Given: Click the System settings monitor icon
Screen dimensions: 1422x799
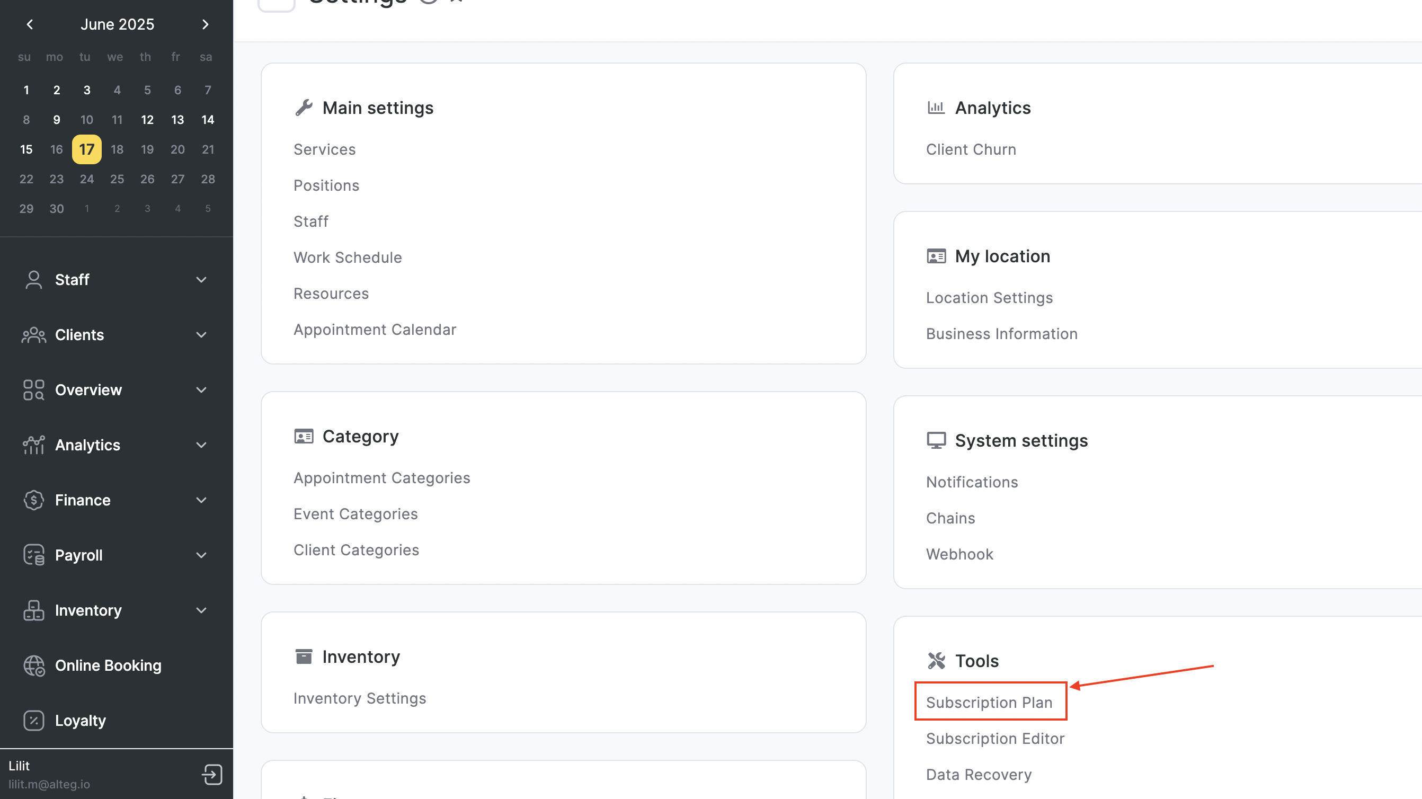Looking at the screenshot, I should click(x=936, y=440).
